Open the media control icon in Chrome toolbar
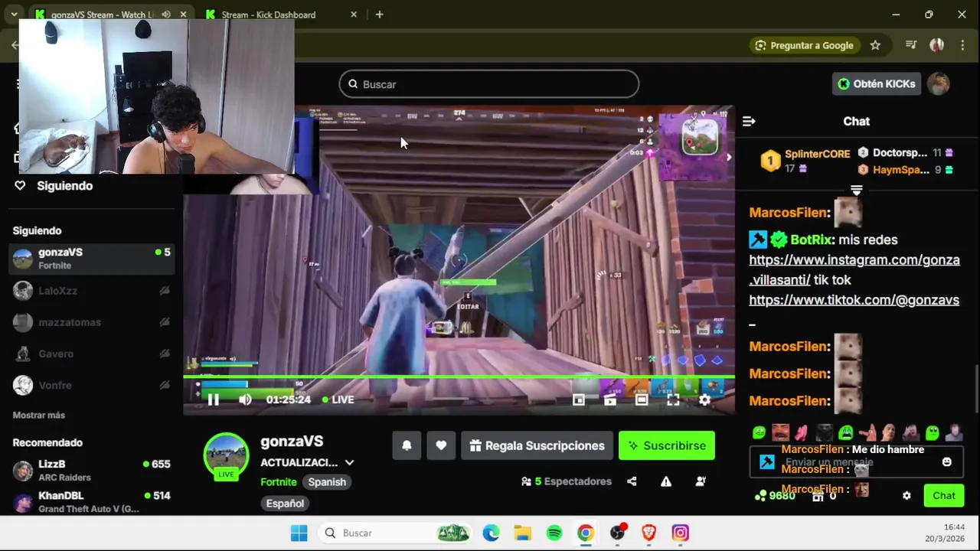980x551 pixels. coord(911,45)
